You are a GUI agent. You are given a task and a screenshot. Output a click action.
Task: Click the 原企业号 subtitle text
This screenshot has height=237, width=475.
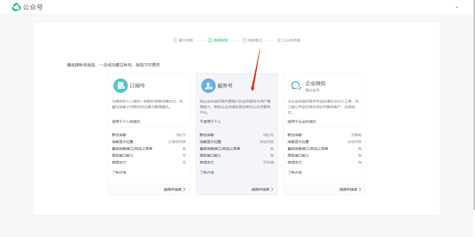tap(312, 90)
